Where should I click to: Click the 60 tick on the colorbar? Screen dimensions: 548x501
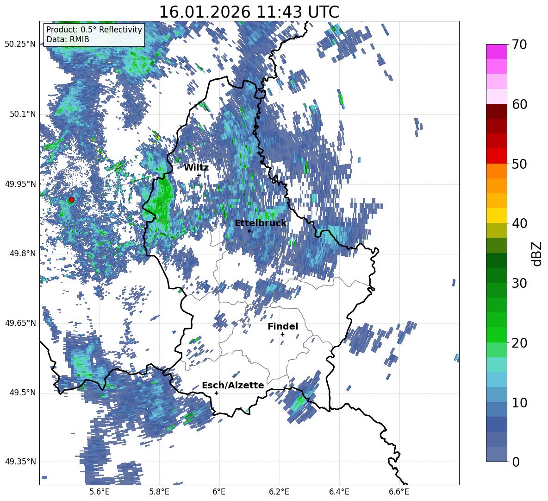tap(519, 104)
